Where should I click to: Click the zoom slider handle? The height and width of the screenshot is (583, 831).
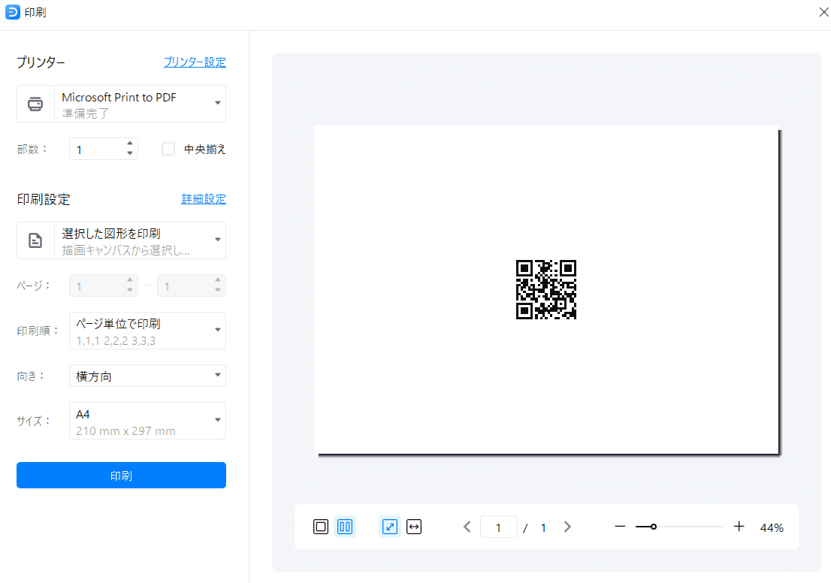tap(654, 527)
